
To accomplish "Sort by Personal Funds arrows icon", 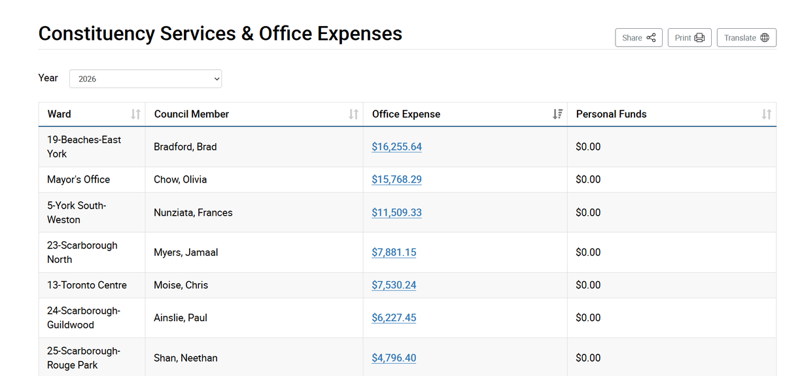I will coord(767,114).
